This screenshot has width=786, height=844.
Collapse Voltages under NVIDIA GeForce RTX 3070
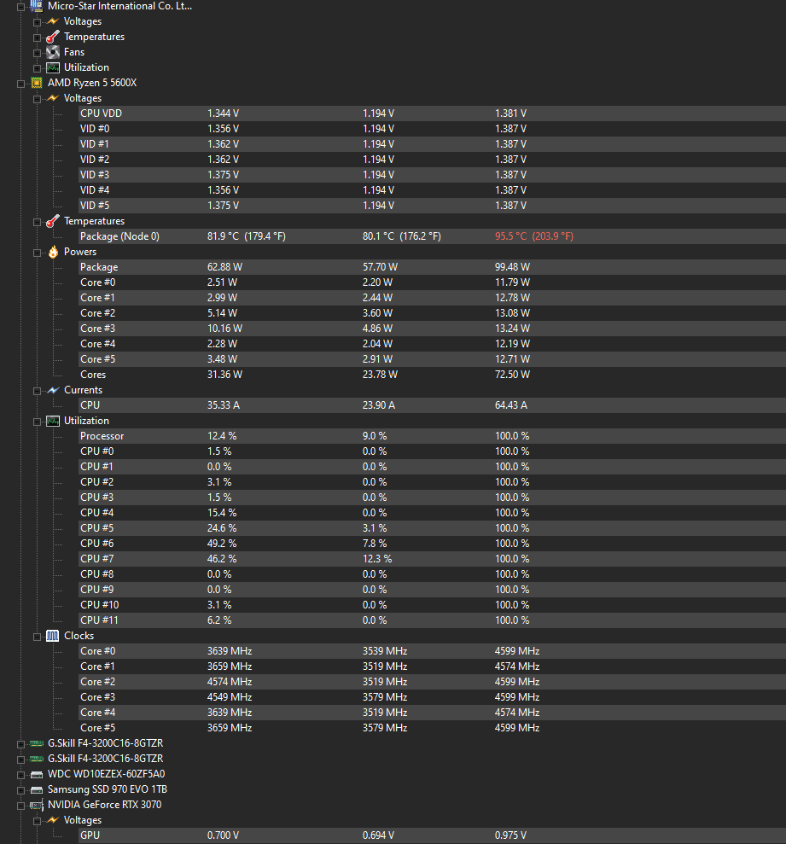[x=38, y=821]
